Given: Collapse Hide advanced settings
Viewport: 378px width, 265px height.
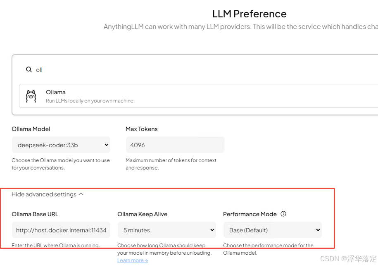Looking at the screenshot, I should point(47,194).
